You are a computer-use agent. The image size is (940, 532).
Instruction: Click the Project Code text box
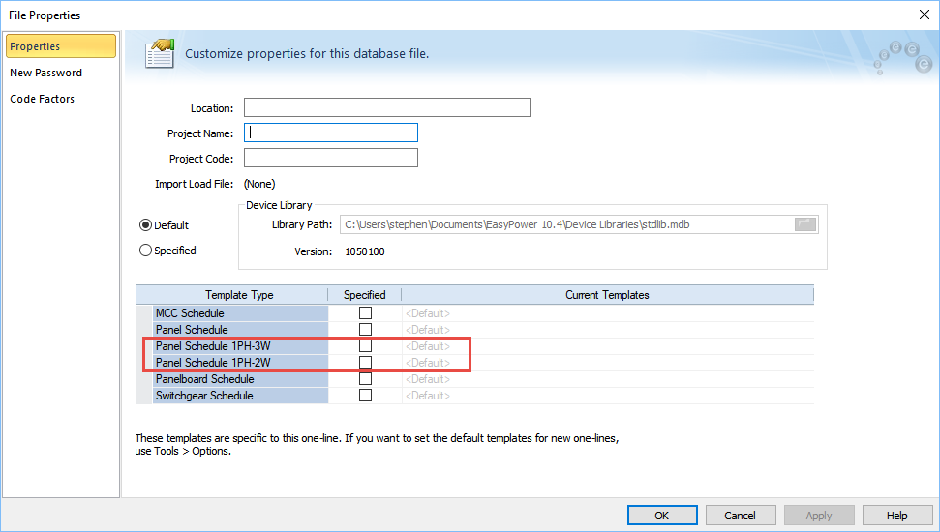tap(331, 159)
